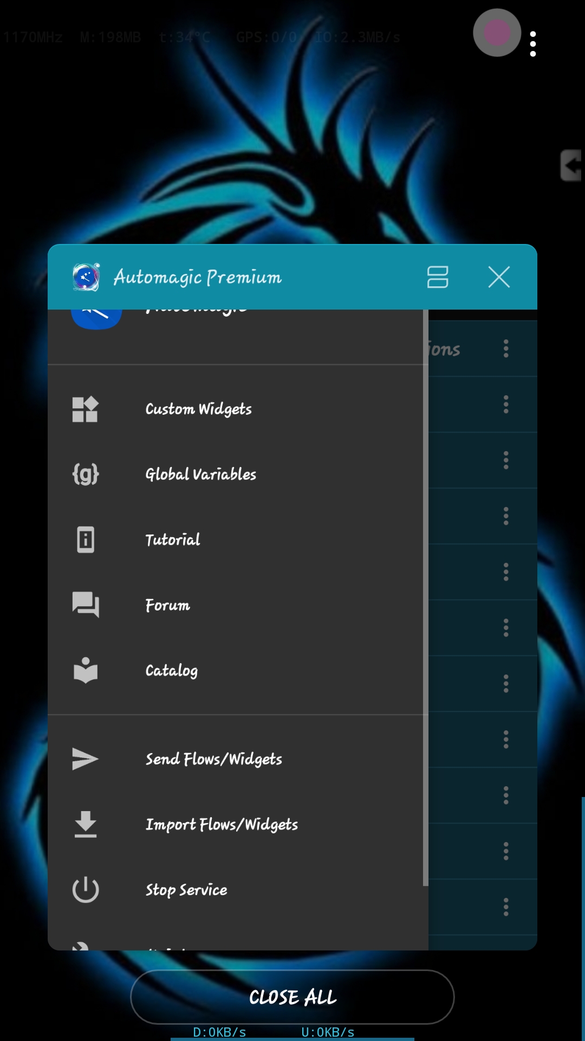Tap the CLOSE ALL button

(x=292, y=997)
